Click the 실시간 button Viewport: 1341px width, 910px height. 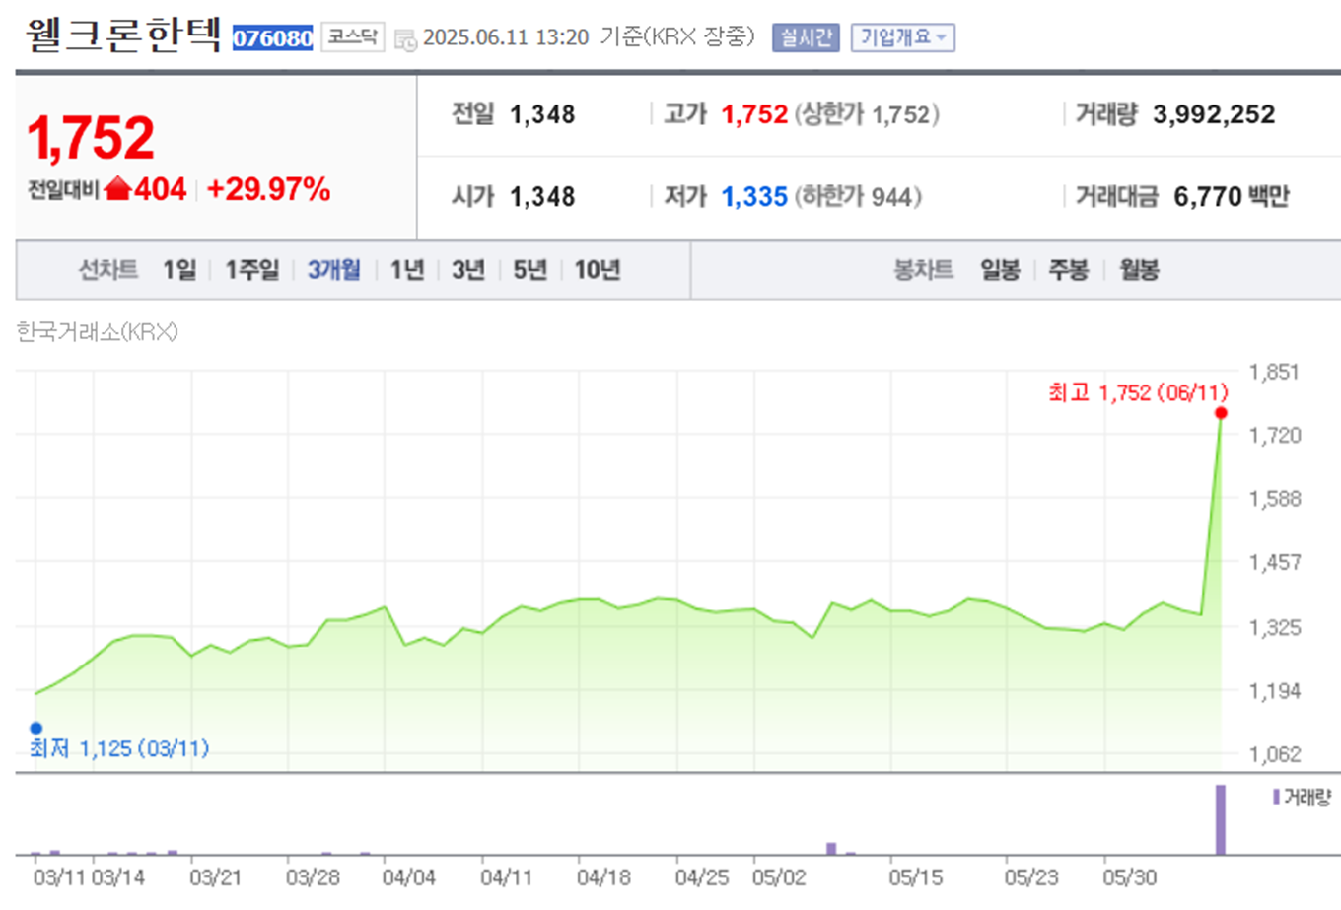click(x=806, y=37)
